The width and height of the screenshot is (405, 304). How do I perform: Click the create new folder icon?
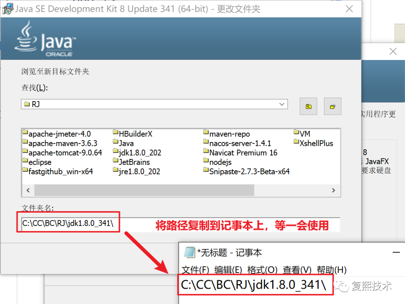point(332,106)
